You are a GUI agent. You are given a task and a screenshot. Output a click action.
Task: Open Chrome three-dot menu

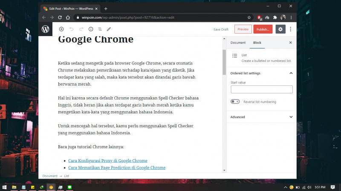pos(291,17)
